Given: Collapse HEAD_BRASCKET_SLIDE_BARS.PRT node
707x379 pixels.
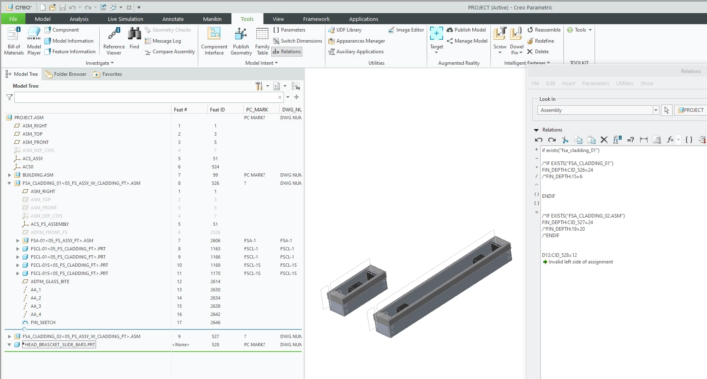Looking at the screenshot, I should [x=9, y=345].
